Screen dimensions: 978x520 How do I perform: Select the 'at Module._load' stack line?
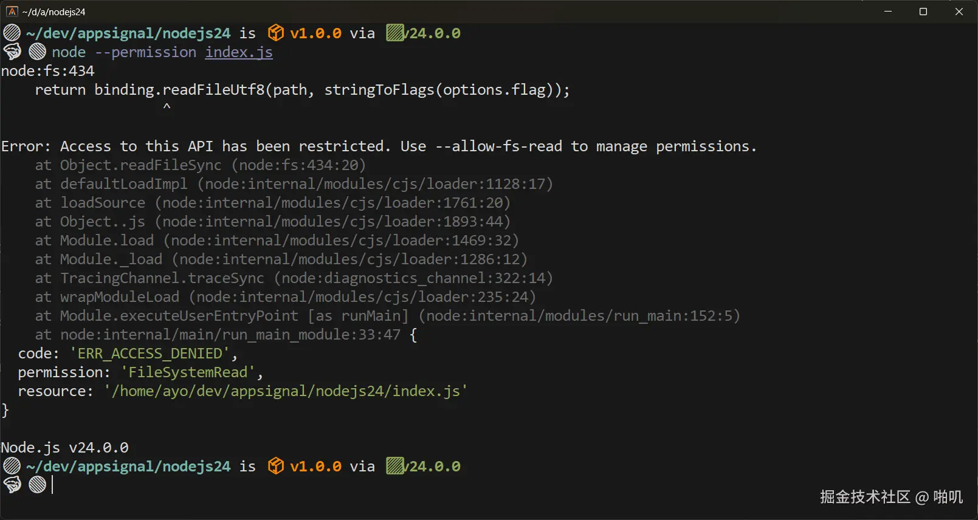point(281,259)
